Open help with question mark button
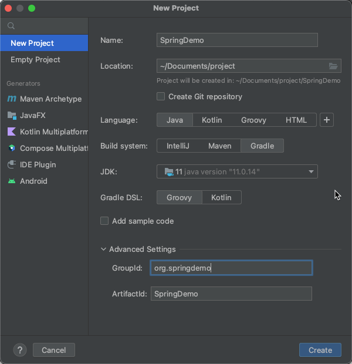The height and width of the screenshot is (364, 352). click(x=20, y=350)
